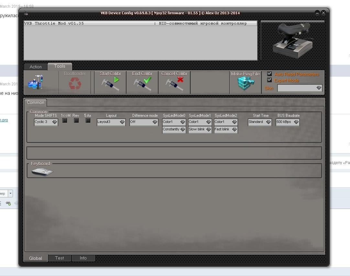Switch to the Test bottom tab
Screen dimensions: 350x276
tap(60, 258)
